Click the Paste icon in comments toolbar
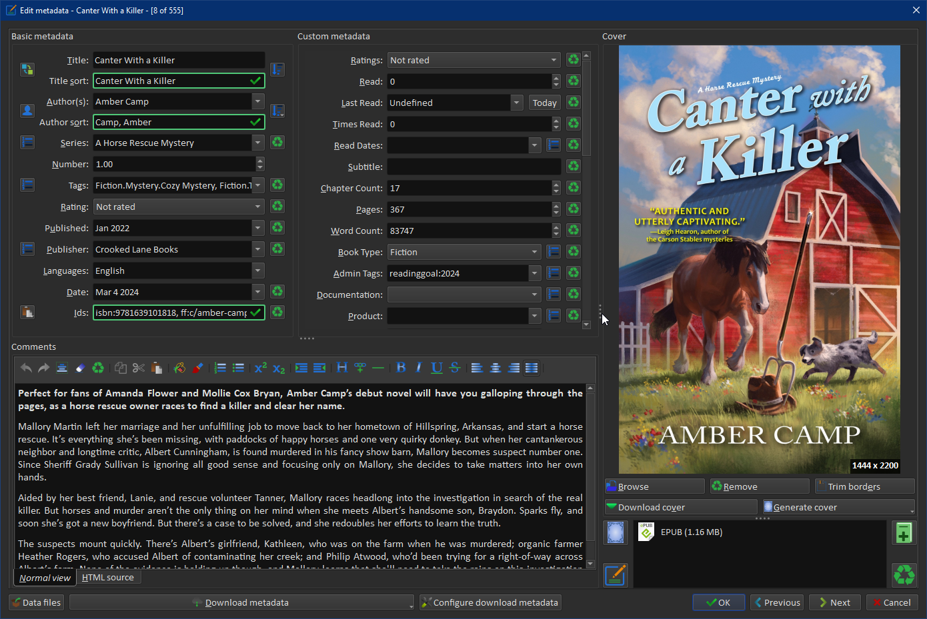The image size is (927, 619). coord(157,368)
